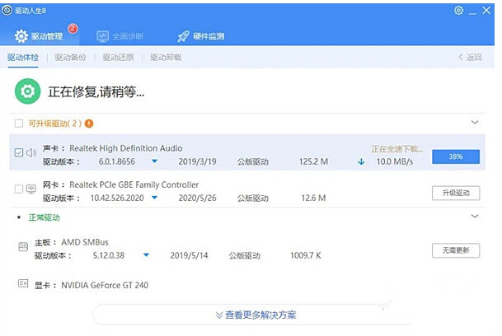The image size is (502, 336).
Task: Select the 驱动体检 sub-tab
Action: 23,58
